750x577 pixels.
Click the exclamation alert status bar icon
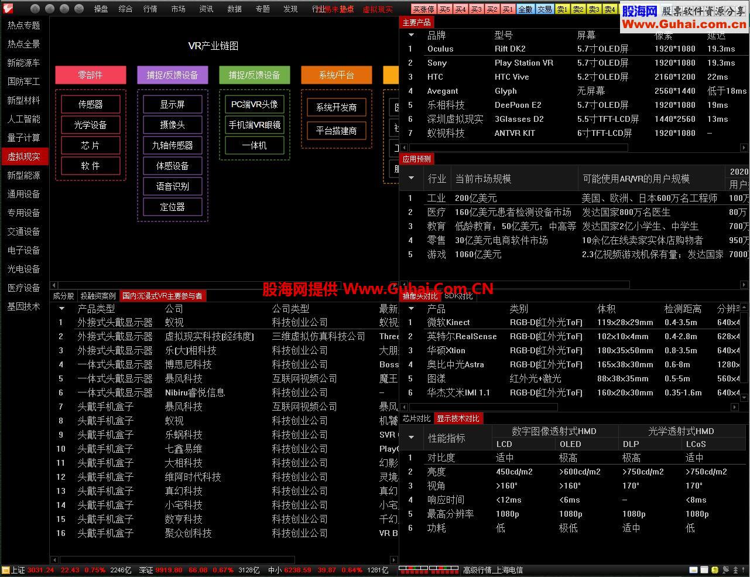(745, 570)
